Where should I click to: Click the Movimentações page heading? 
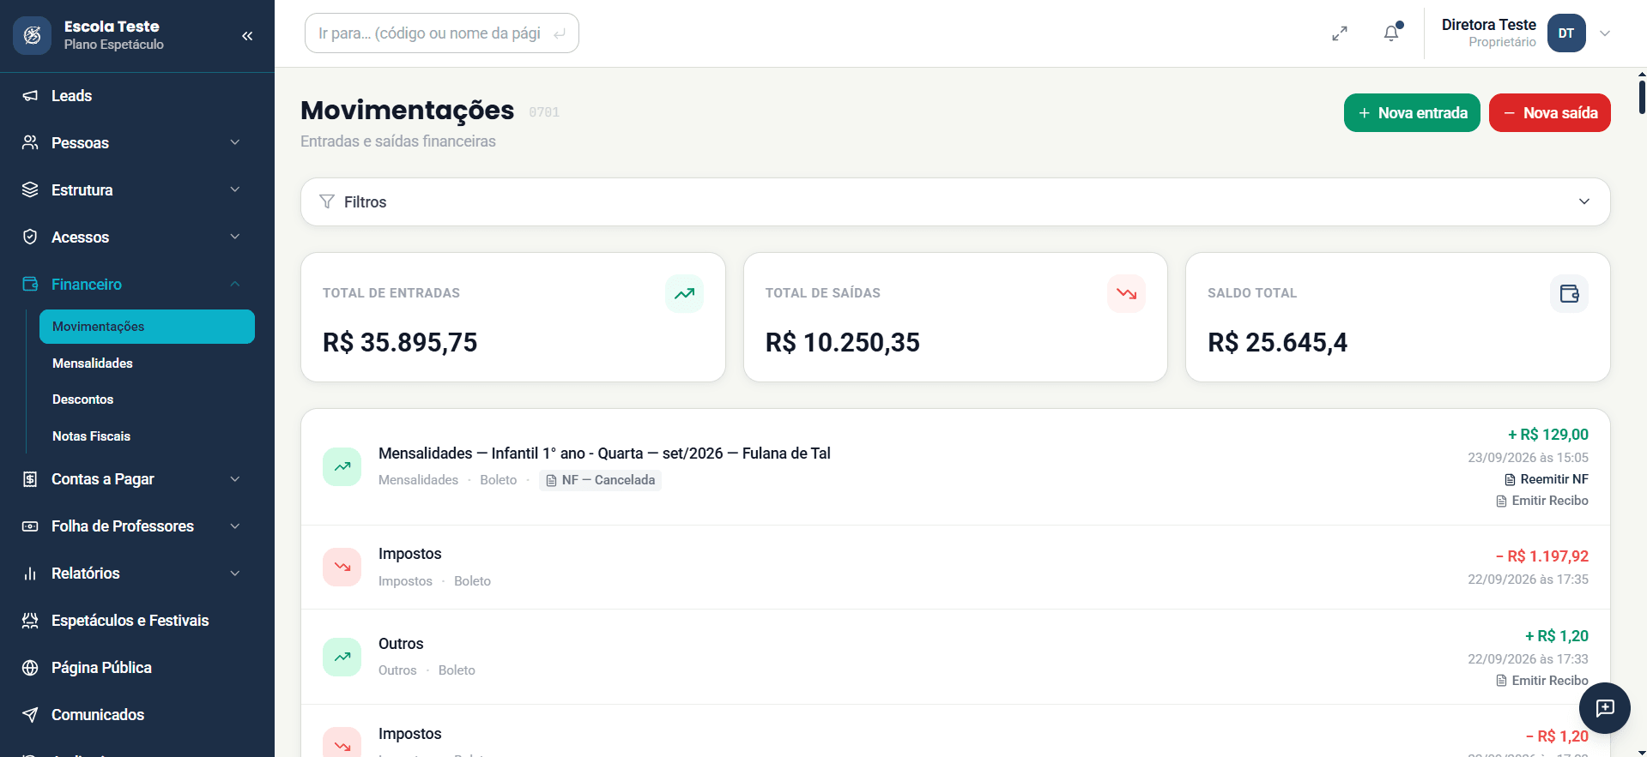407,111
